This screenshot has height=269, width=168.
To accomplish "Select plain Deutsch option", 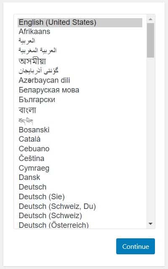I will (x=80, y=187).
